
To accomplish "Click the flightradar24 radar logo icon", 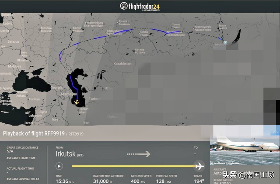I will pos(124,6).
